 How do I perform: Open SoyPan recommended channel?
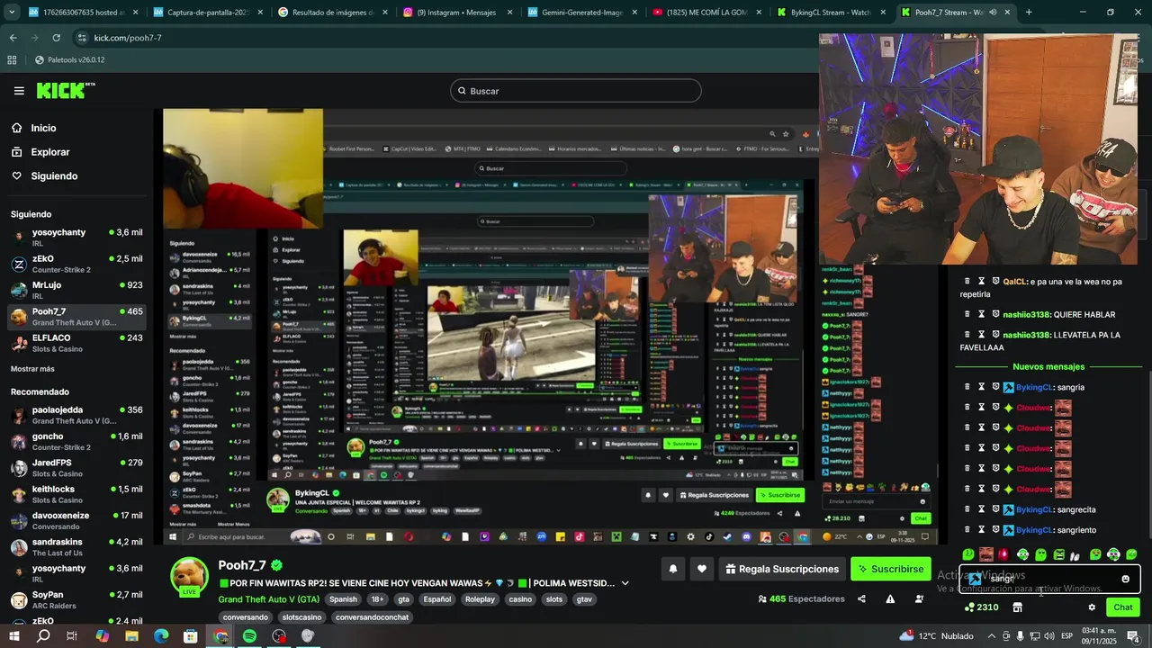coord(76,600)
